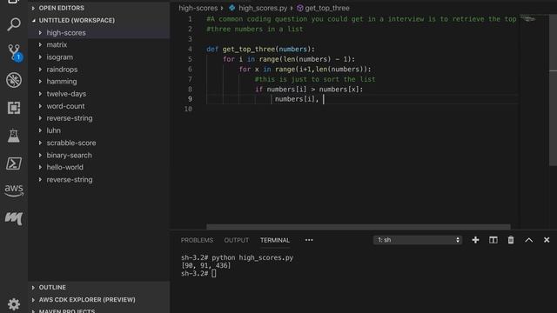The width and height of the screenshot is (557, 313).
Task: Select the hello-world folder
Action: [99, 167]
